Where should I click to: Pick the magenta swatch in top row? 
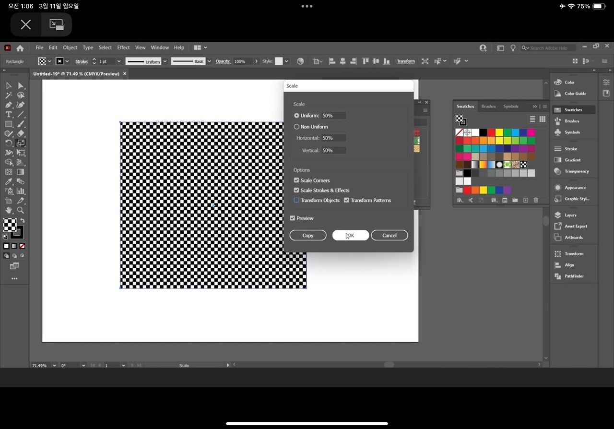click(531, 132)
